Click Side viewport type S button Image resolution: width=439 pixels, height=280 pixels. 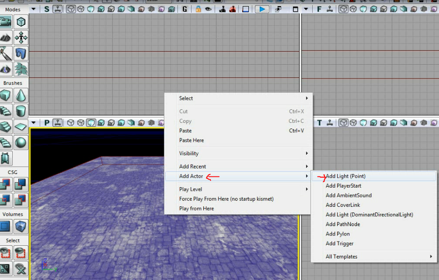tap(47, 9)
